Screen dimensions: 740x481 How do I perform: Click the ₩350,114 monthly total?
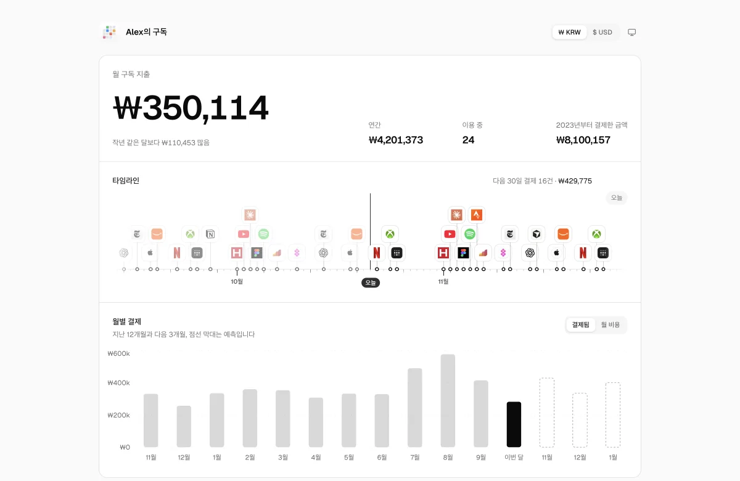(x=191, y=108)
